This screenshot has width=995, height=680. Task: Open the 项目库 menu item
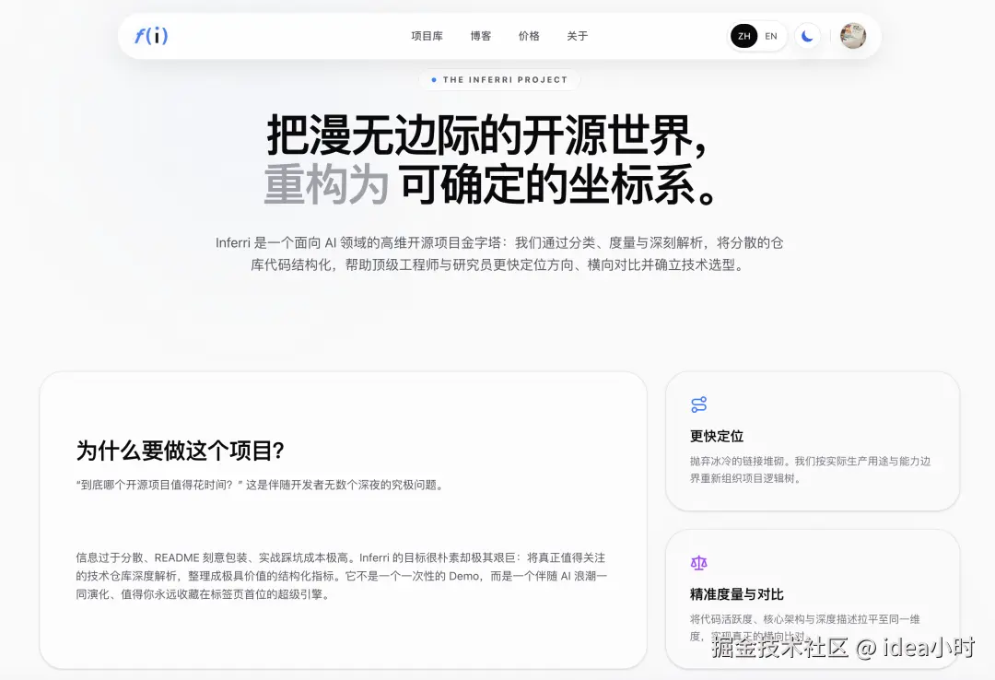pos(426,36)
